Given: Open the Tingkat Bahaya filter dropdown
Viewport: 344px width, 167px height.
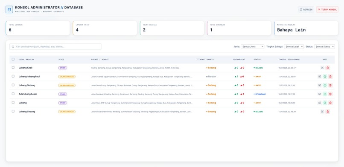Looking at the screenshot, I should [294, 46].
